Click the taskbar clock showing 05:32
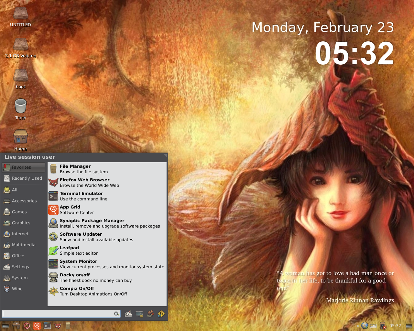Image resolution: width=414 pixels, height=331 pixels. point(395,326)
